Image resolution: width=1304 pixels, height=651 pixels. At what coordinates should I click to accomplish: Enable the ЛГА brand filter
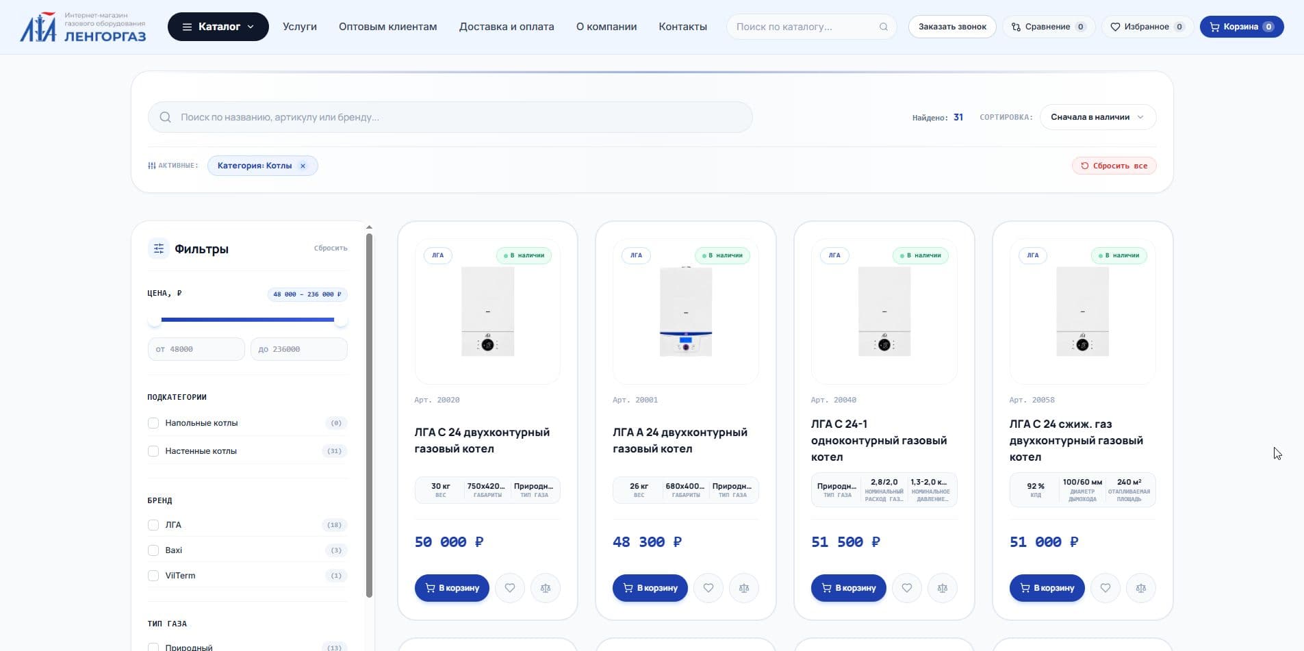tap(153, 525)
